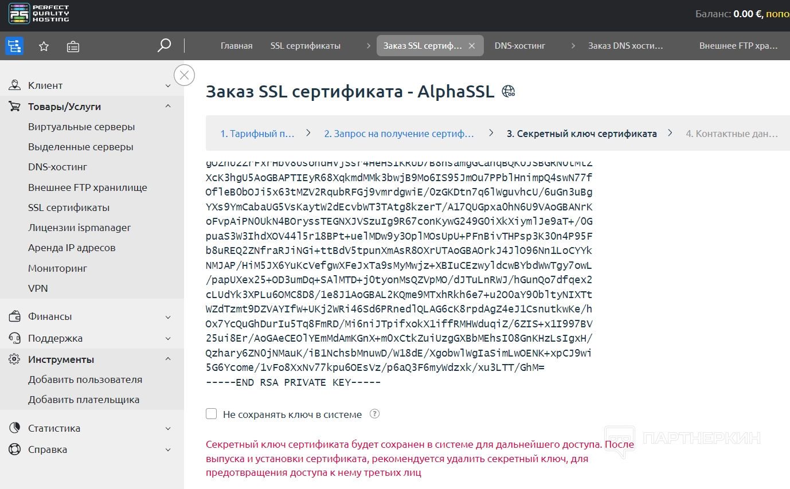Image resolution: width=790 pixels, height=489 pixels.
Task: Open Добавить пользователя in sidebar
Action: pos(85,380)
